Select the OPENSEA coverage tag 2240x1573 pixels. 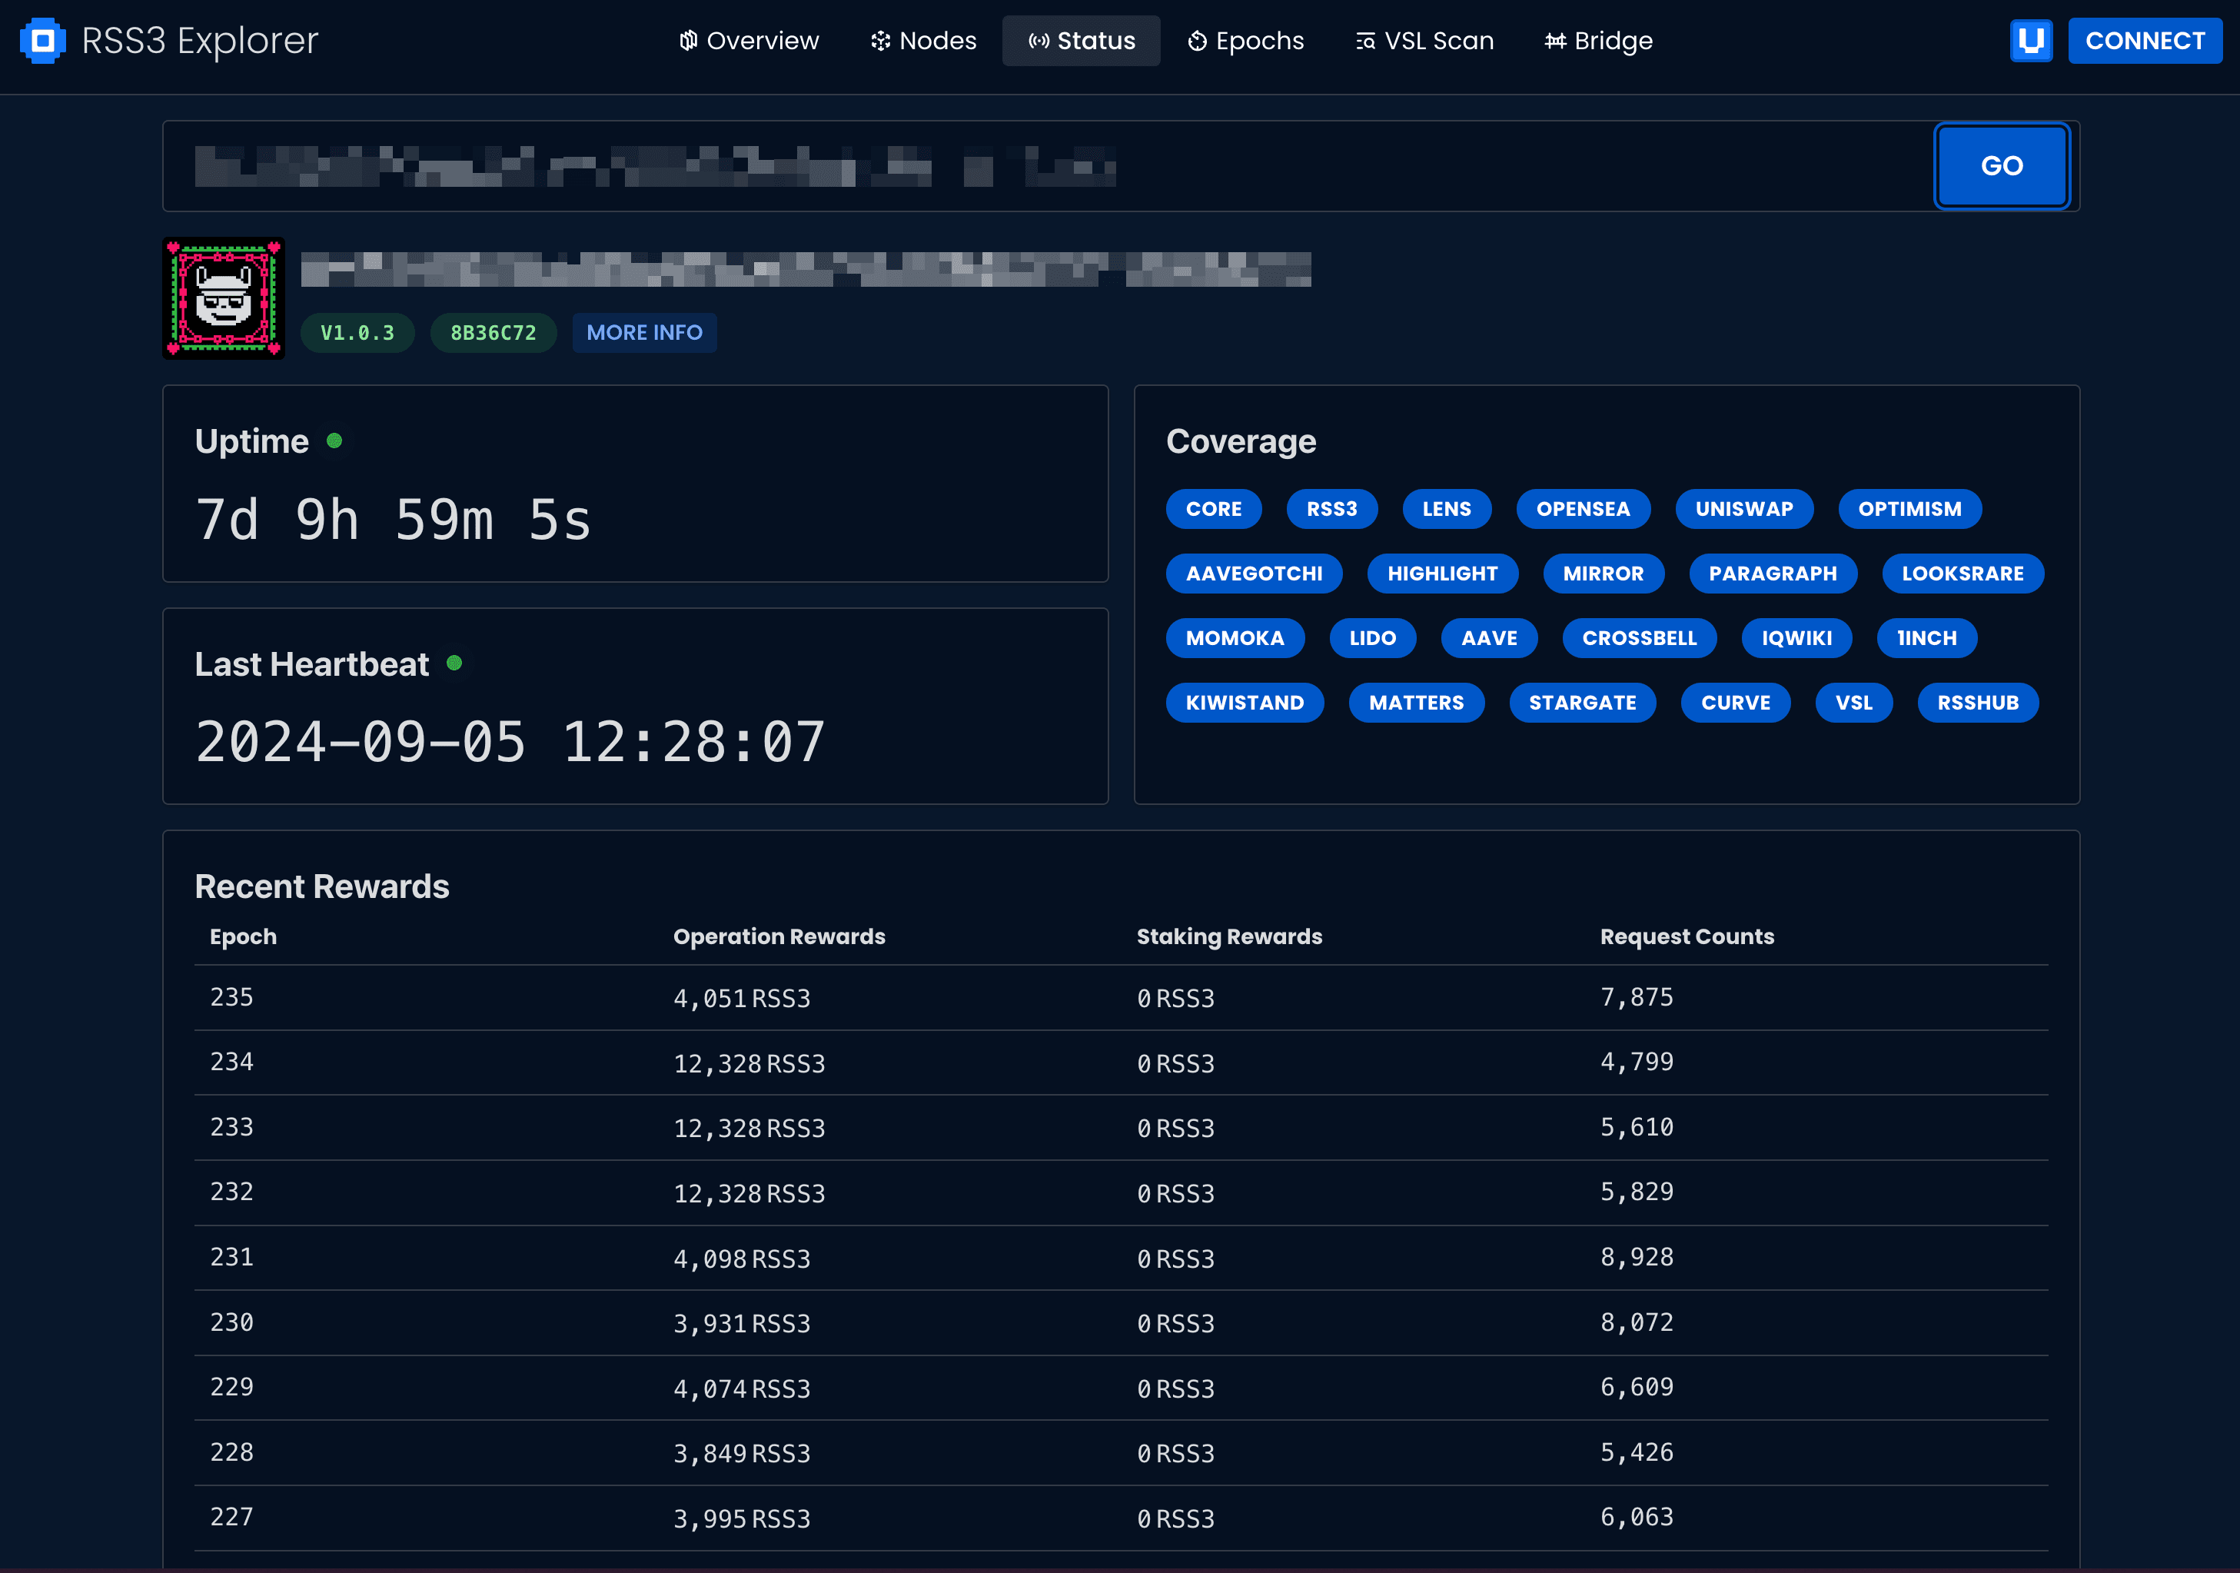(1583, 508)
